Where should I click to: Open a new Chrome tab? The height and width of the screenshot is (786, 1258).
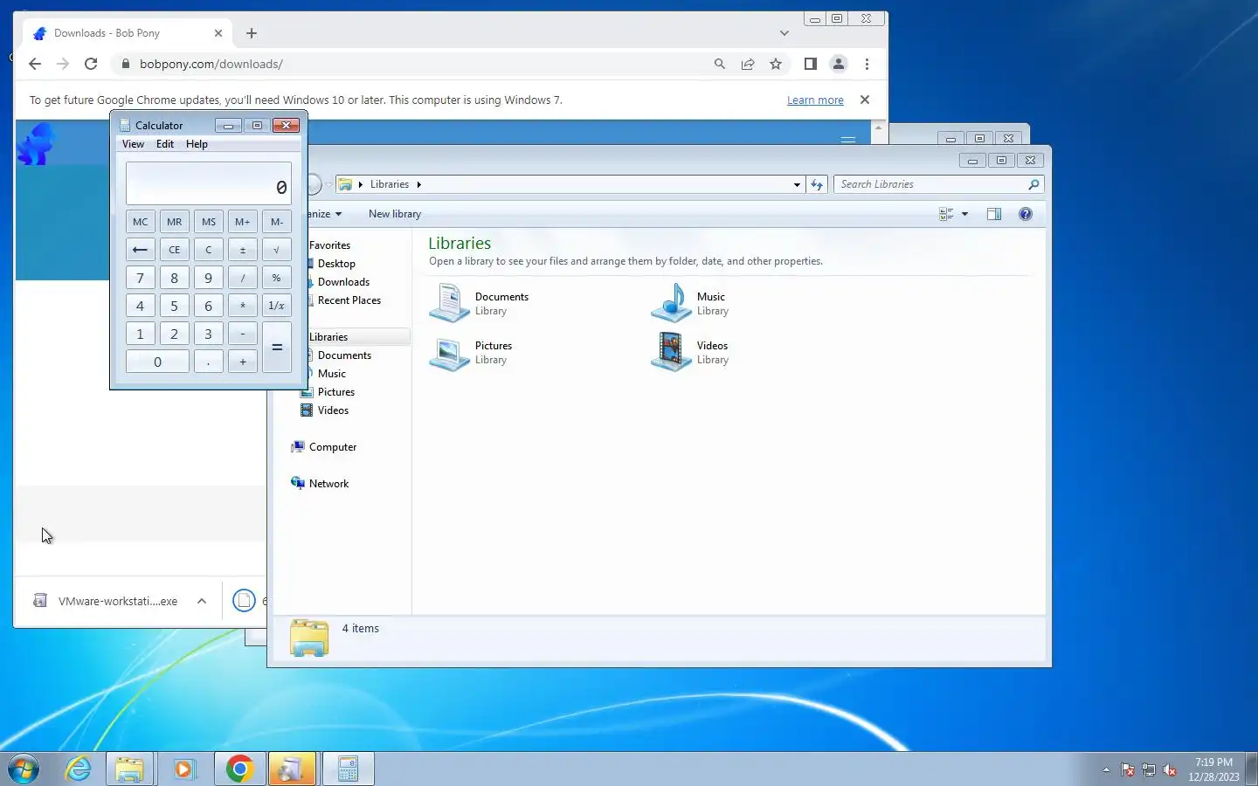[x=252, y=33]
